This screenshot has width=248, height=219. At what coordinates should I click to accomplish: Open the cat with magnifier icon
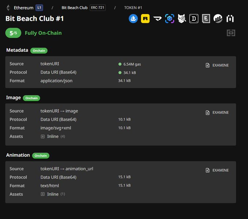182,19
